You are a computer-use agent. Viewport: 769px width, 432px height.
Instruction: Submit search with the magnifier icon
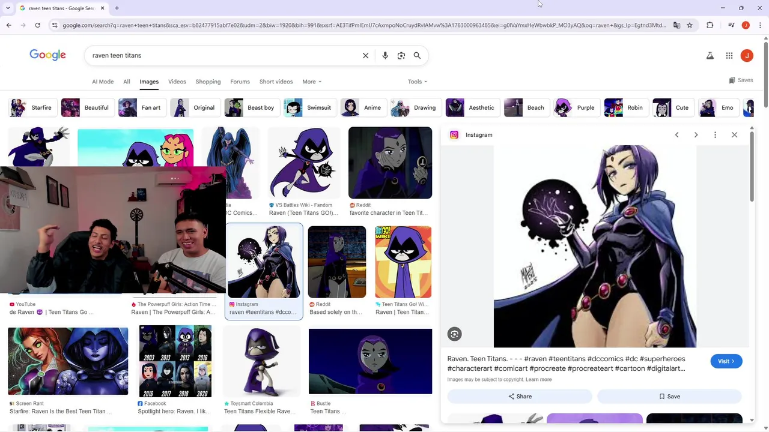[417, 55]
